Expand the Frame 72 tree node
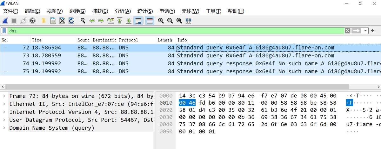Image resolution: width=381 pixels, height=149 pixels. pos(4,96)
